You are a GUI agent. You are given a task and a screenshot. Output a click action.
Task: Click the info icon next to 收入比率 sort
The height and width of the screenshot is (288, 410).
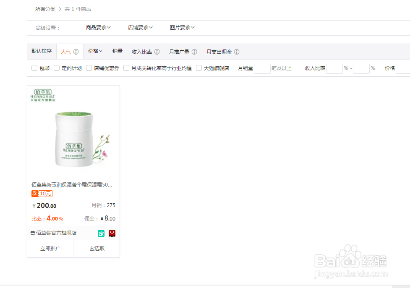157,52
